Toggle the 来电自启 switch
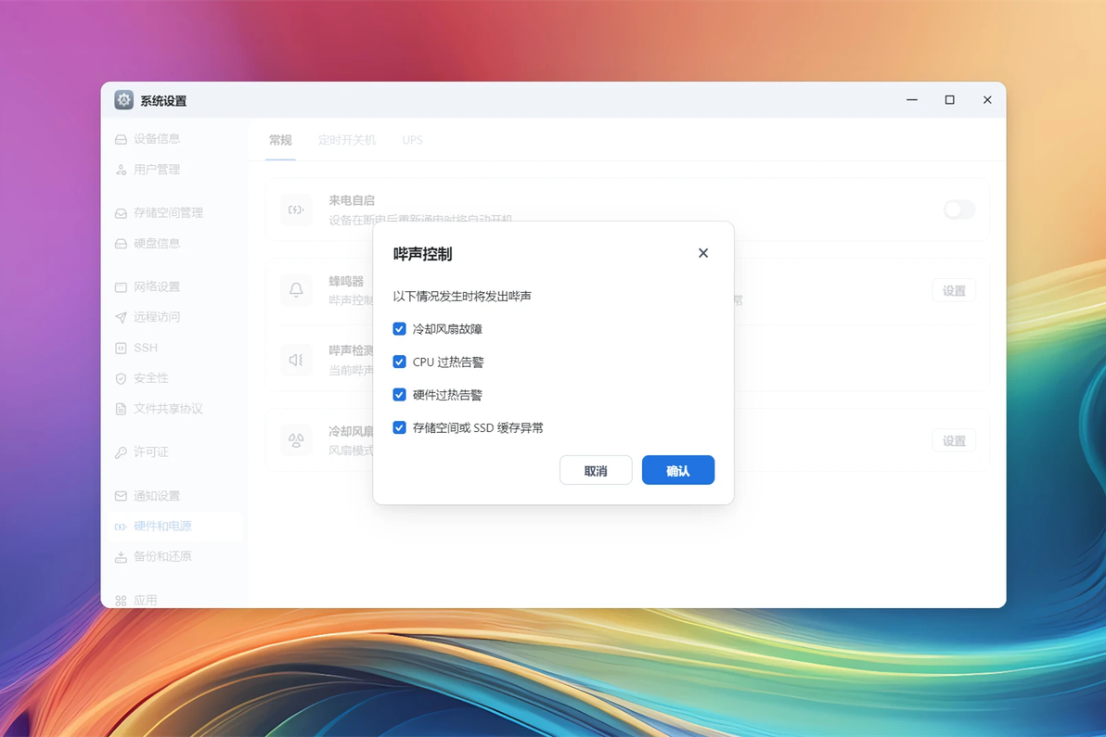 [959, 210]
